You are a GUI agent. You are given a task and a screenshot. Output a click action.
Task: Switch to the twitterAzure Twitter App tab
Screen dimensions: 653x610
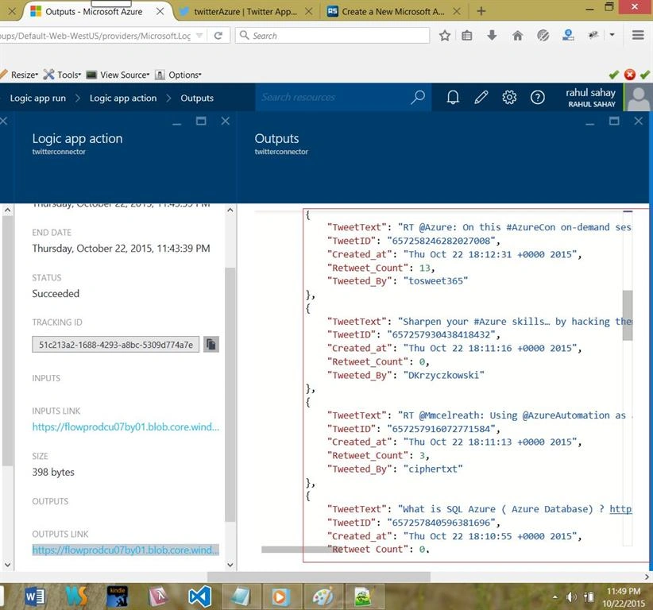tap(245, 12)
